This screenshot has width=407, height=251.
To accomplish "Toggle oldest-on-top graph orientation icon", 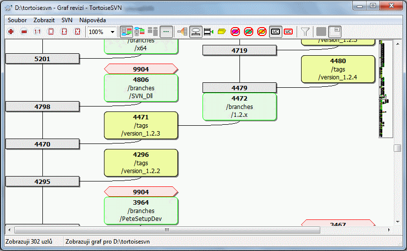I will pos(139,32).
